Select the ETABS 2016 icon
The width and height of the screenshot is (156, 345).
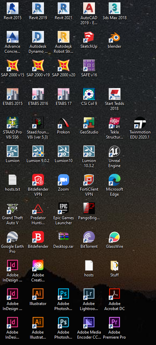tap(38, 94)
